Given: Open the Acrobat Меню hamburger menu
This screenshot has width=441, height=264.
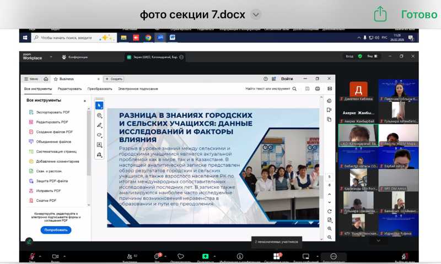Looking at the screenshot, I should (31, 79).
